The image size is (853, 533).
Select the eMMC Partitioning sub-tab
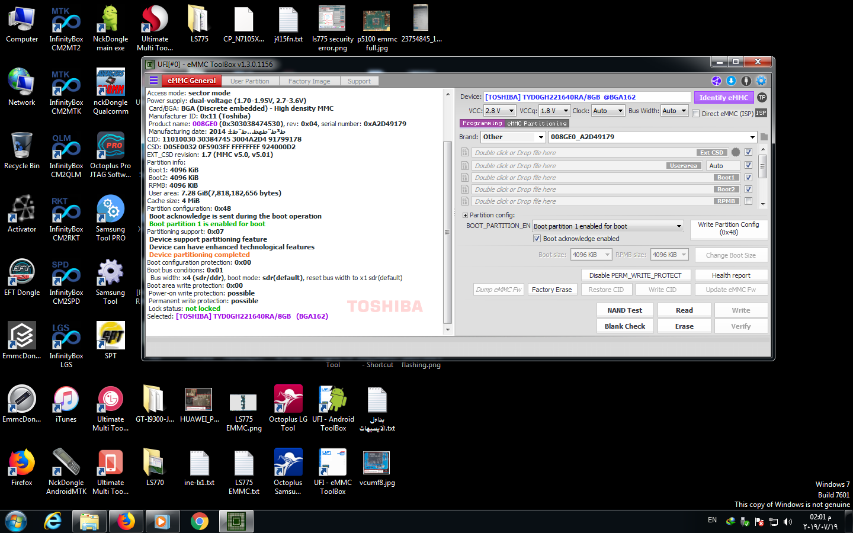click(537, 123)
